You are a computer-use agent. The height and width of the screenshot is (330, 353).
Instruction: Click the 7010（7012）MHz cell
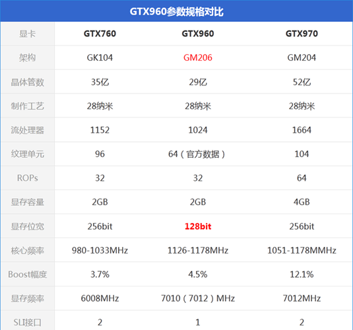[x=198, y=298]
